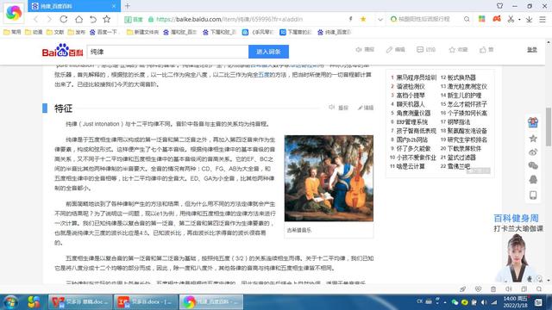The height and width of the screenshot is (310, 552).
Task: Open the red gamepad extension icon
Action: point(497,19)
